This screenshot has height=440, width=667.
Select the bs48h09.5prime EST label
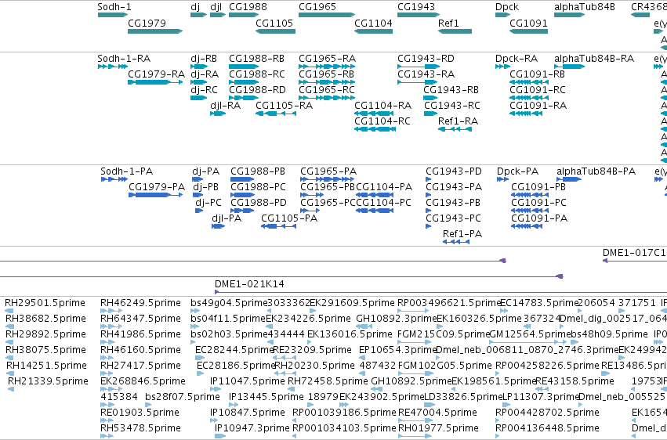609,334
